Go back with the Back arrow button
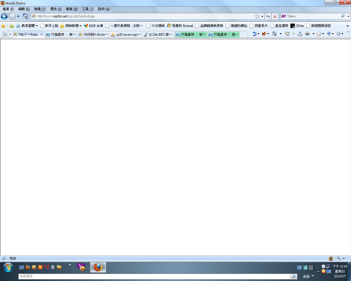This screenshot has width=351, height=281. click(4, 16)
